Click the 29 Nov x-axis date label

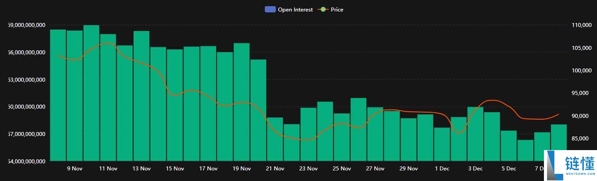(x=409, y=169)
